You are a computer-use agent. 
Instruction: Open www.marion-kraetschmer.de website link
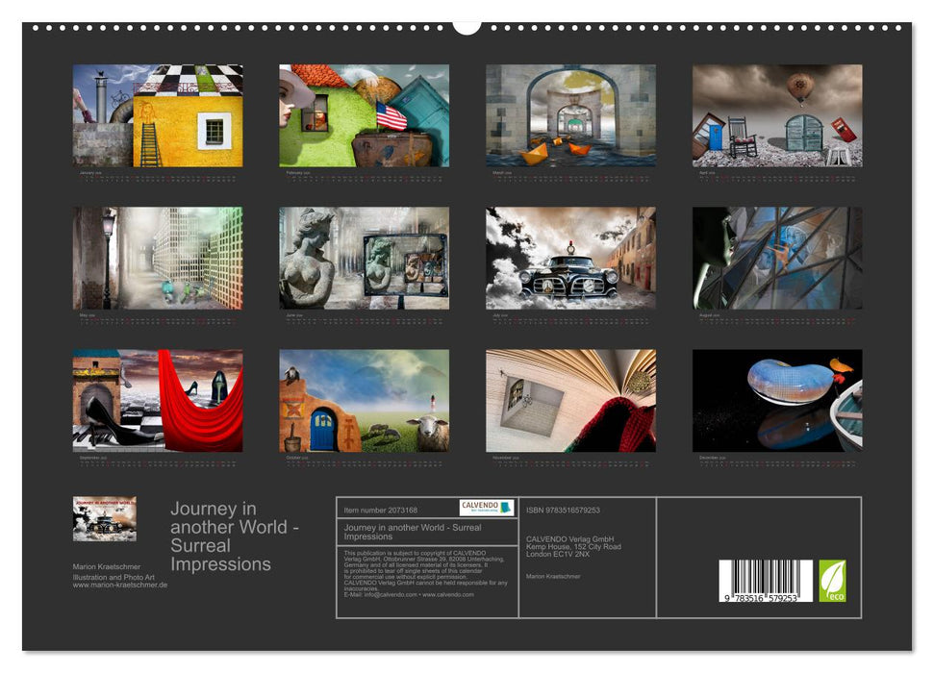[120, 585]
